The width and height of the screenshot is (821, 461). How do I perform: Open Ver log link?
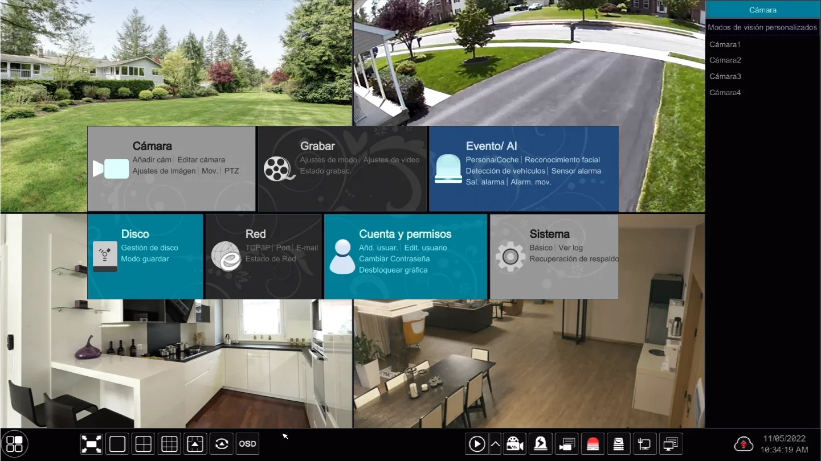[x=570, y=248]
